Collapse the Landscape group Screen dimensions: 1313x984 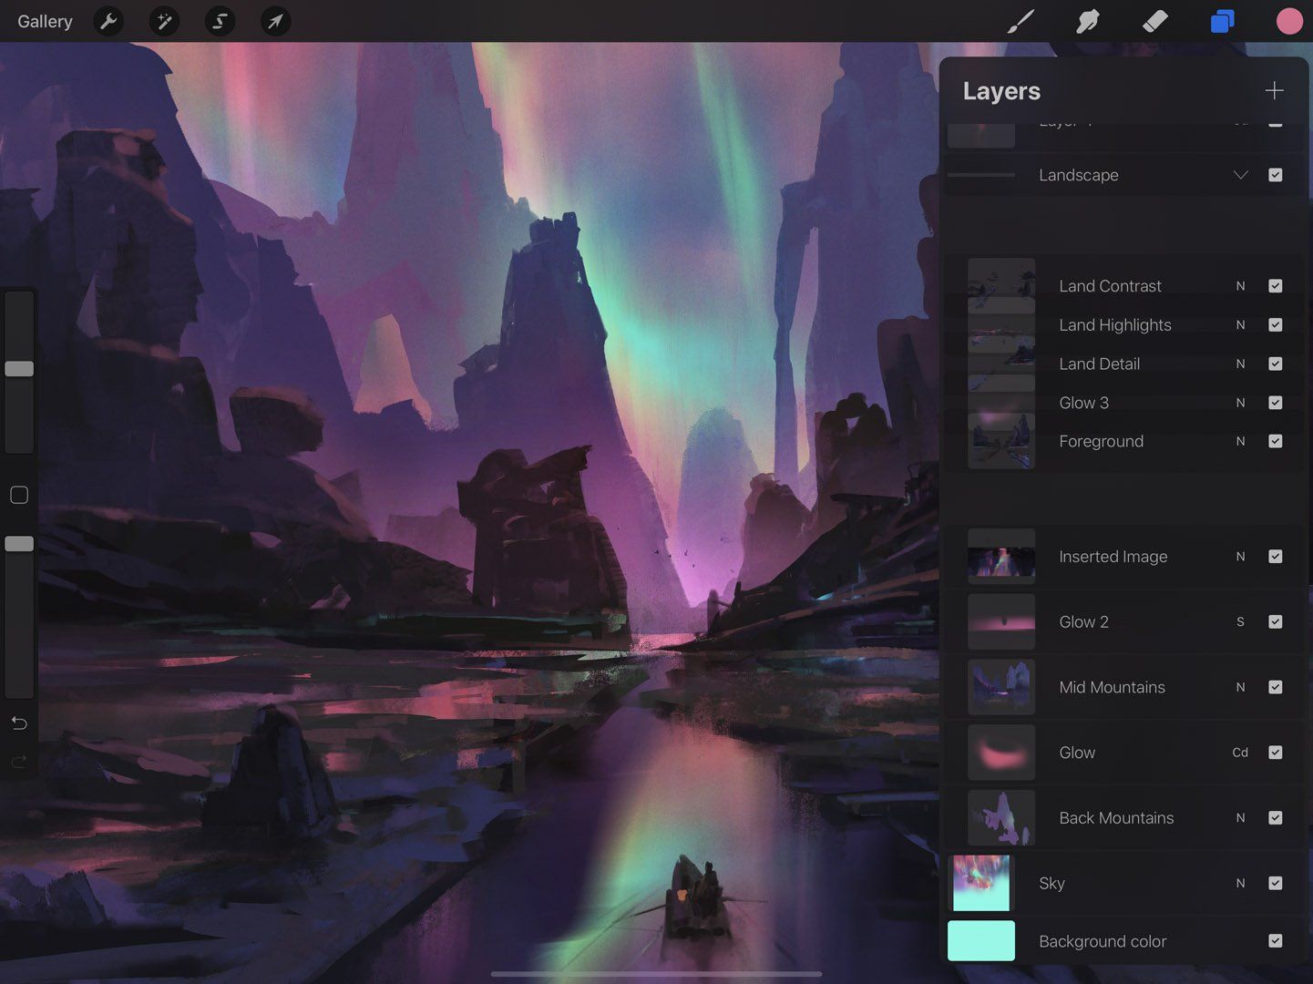pyautogui.click(x=1240, y=174)
